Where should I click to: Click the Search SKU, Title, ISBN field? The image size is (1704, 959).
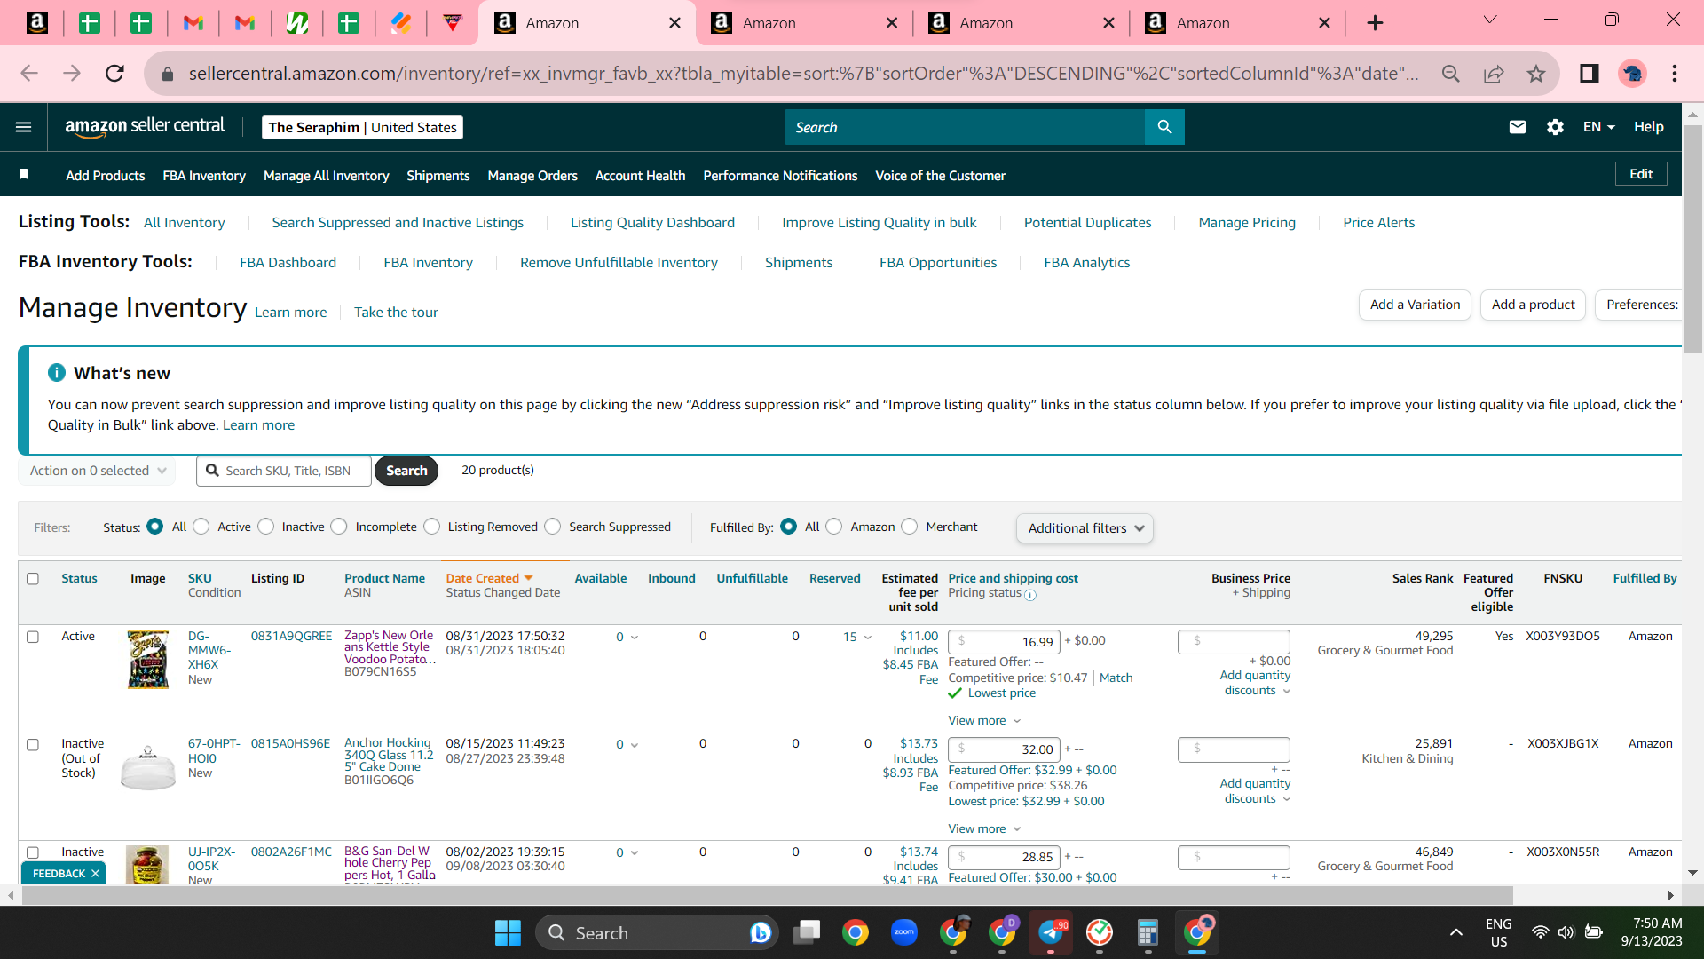(284, 471)
